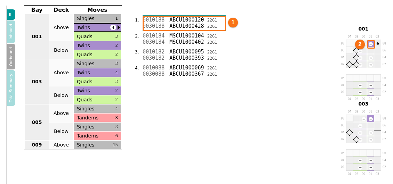This screenshot has height=184, width=393.
Task: Click the circle marker in bay 001 tier 82 row 01
Action: [x=371, y=65]
